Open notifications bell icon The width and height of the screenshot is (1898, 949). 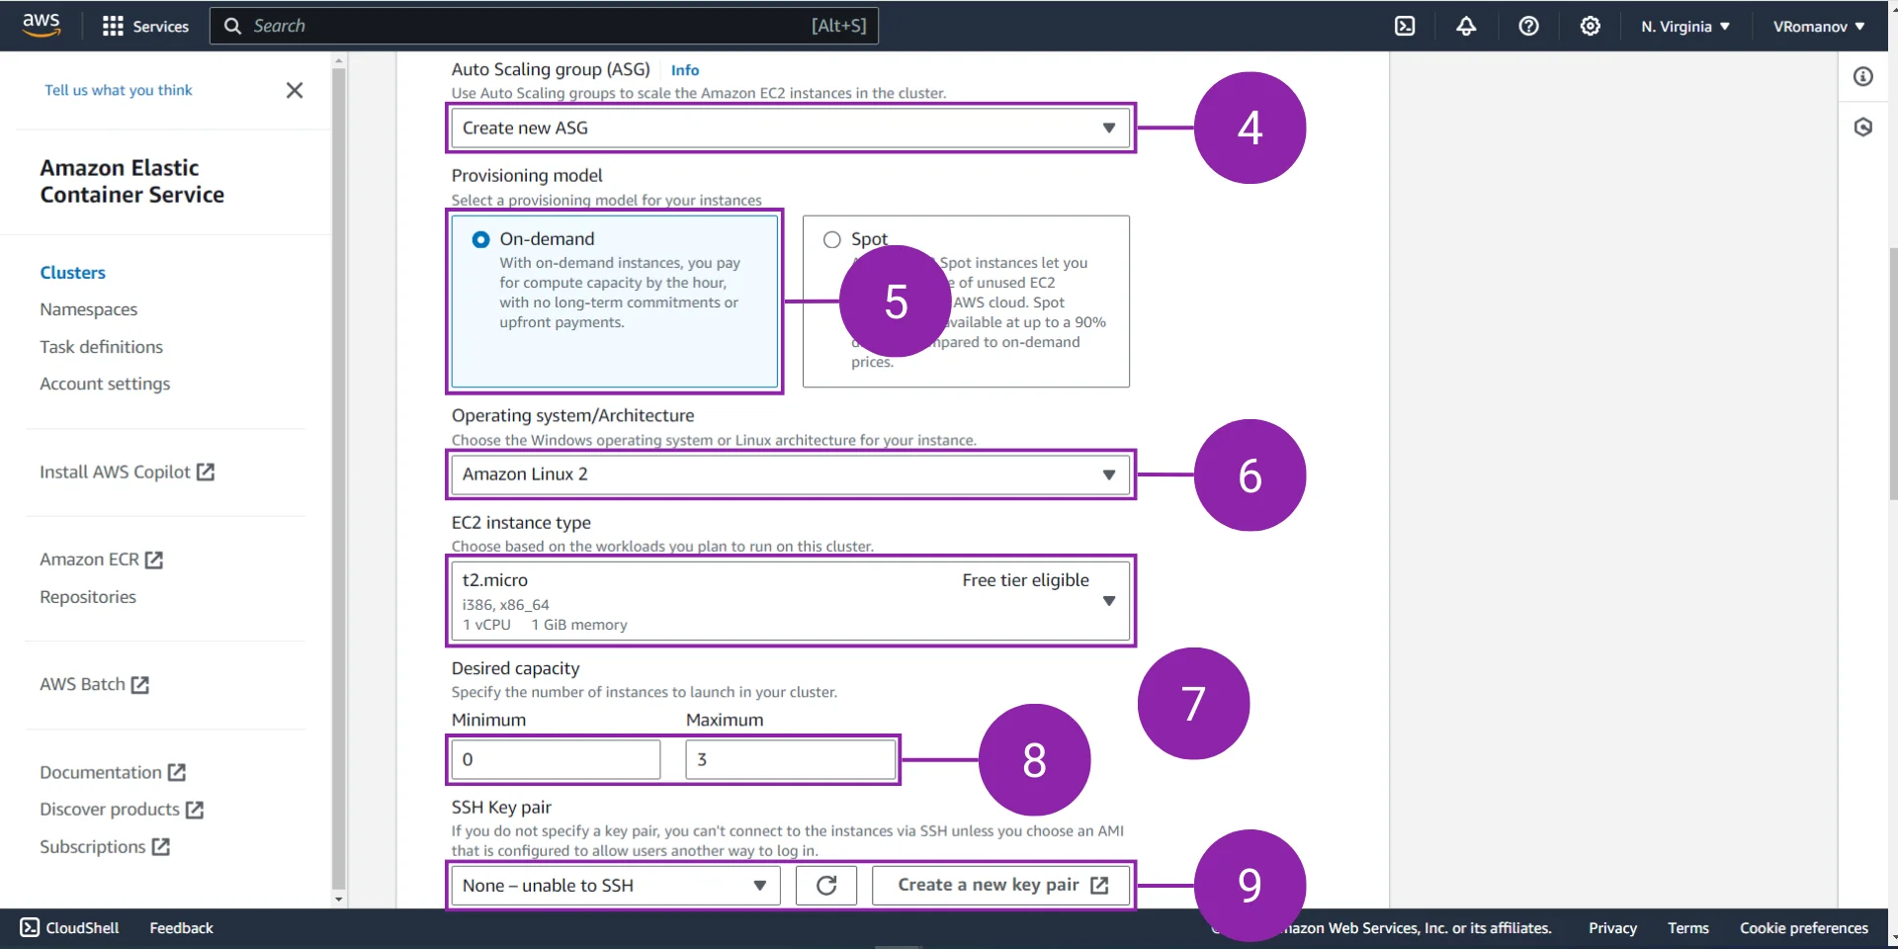coord(1466,26)
